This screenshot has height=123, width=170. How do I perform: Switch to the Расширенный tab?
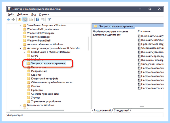[x=102, y=111]
